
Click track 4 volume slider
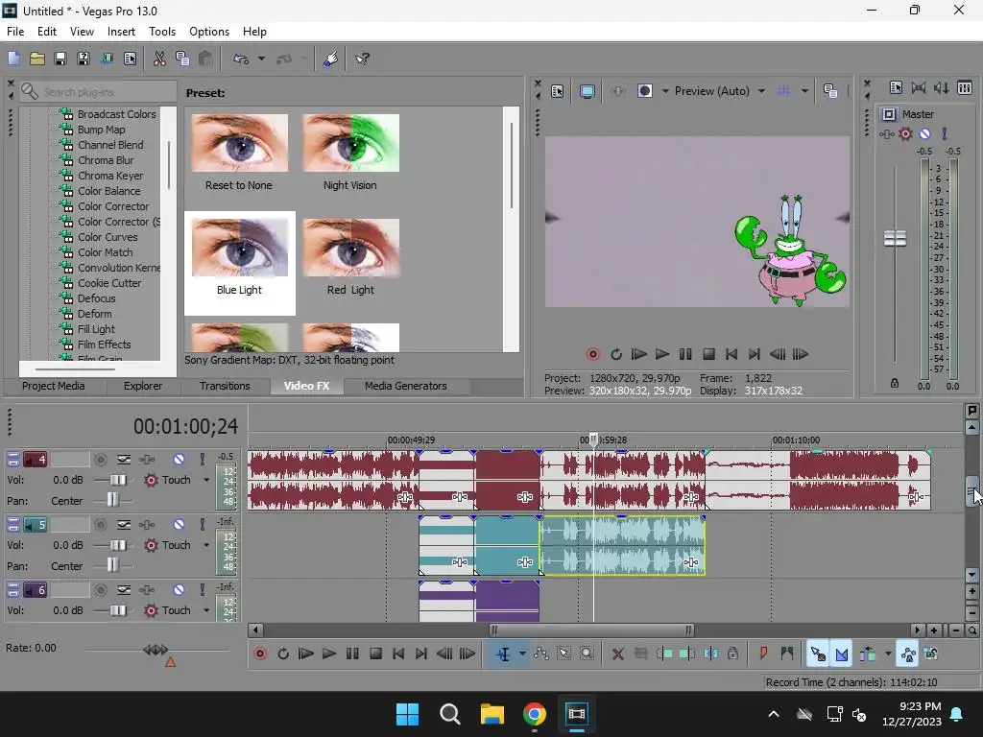click(x=118, y=480)
